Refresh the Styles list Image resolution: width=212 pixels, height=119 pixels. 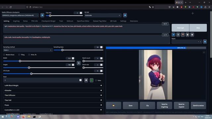205,42
